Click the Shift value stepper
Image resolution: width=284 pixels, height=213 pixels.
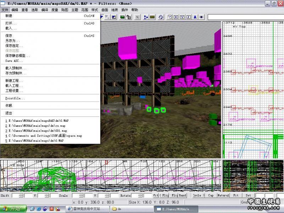pos(21,196)
